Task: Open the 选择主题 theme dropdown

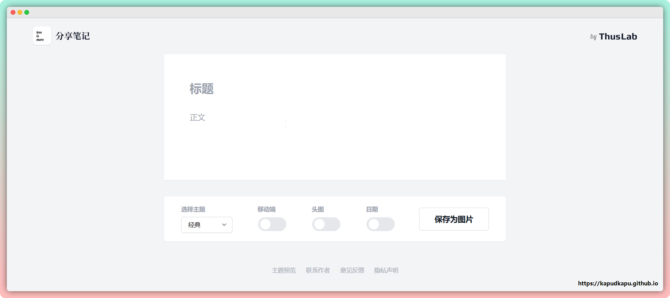Action: tap(206, 225)
